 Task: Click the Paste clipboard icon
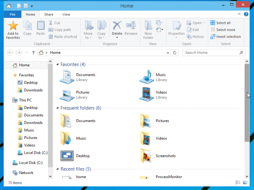click(x=41, y=26)
